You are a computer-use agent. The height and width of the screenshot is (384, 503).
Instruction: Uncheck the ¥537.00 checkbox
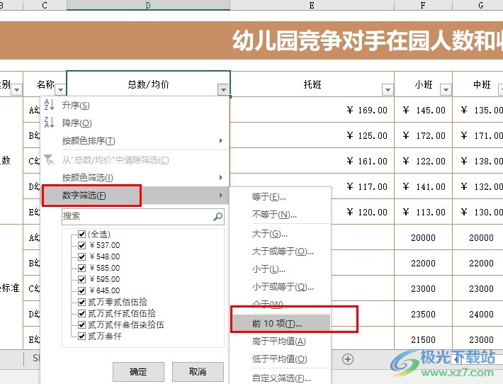81,245
